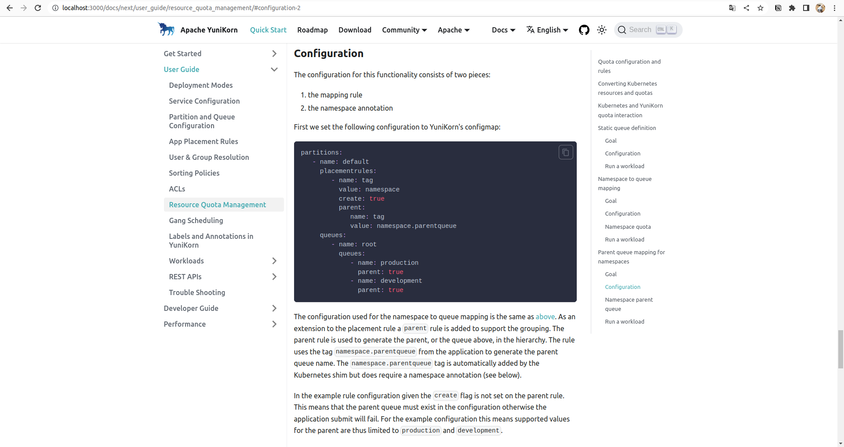Open Service Configuration doc

(x=204, y=101)
